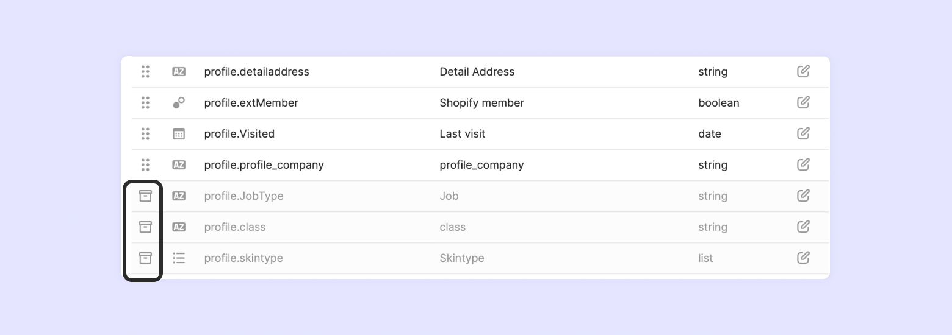Screen dimensions: 952x335
Task: Click edit icon for profile.JobType row
Action: click(803, 196)
